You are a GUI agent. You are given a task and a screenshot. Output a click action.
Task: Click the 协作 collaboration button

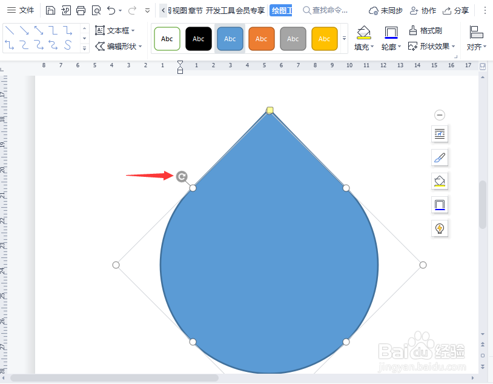tap(423, 11)
